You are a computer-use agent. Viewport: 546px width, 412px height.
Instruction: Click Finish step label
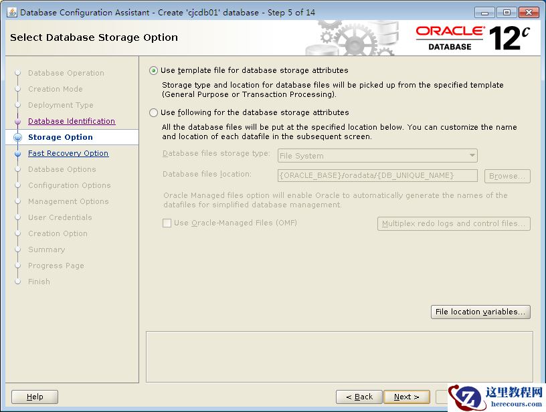[x=39, y=282]
